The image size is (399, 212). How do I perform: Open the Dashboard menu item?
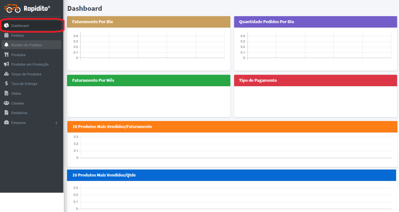point(31,26)
